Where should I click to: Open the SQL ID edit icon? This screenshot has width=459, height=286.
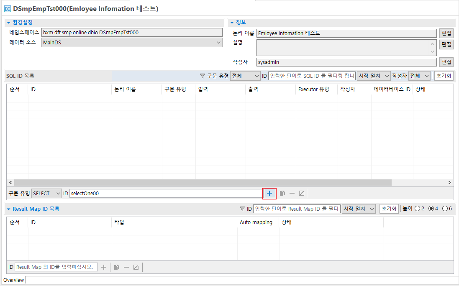coord(302,193)
